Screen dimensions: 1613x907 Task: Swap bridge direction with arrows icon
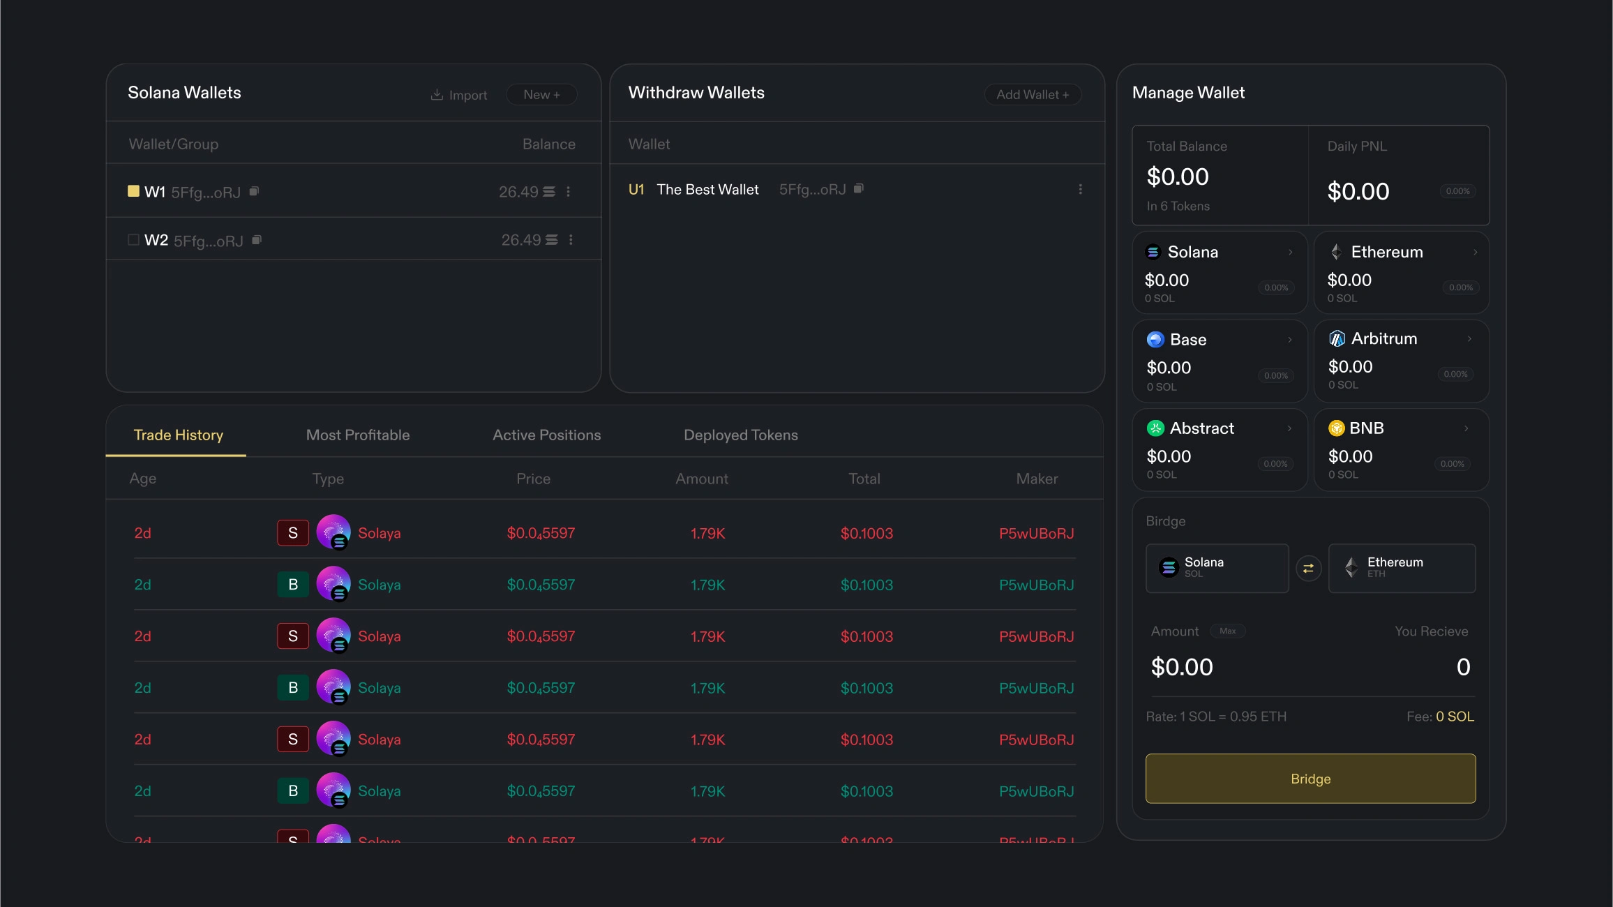[1308, 569]
